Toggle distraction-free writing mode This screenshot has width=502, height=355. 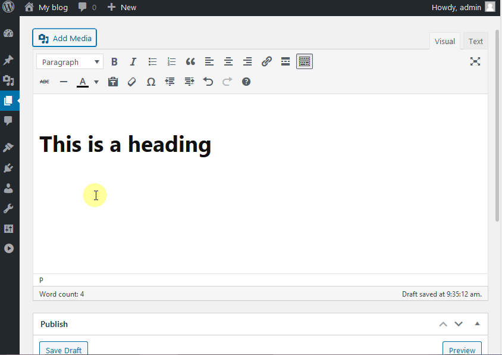click(x=475, y=61)
